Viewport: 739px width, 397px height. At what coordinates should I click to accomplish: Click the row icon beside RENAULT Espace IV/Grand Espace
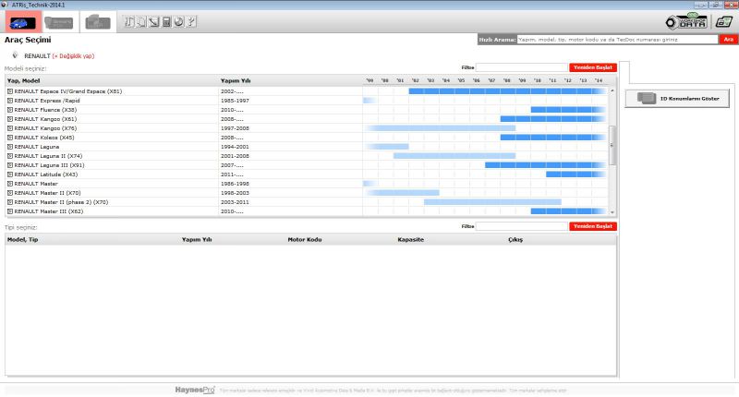pyautogui.click(x=10, y=91)
